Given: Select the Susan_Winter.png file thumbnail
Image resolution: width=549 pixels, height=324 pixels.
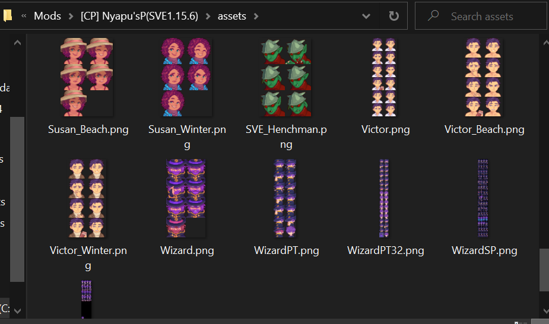Looking at the screenshot, I should coord(187,77).
